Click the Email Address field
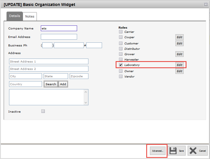Viewport: 210px width, 159px height. (x=59, y=37)
